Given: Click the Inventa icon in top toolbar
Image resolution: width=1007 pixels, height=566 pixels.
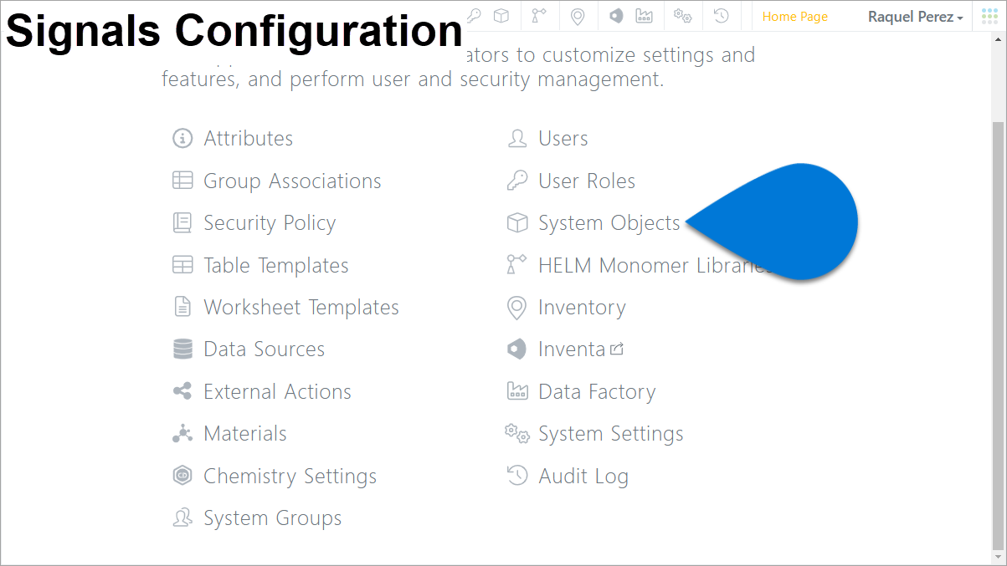Looking at the screenshot, I should 616,16.
